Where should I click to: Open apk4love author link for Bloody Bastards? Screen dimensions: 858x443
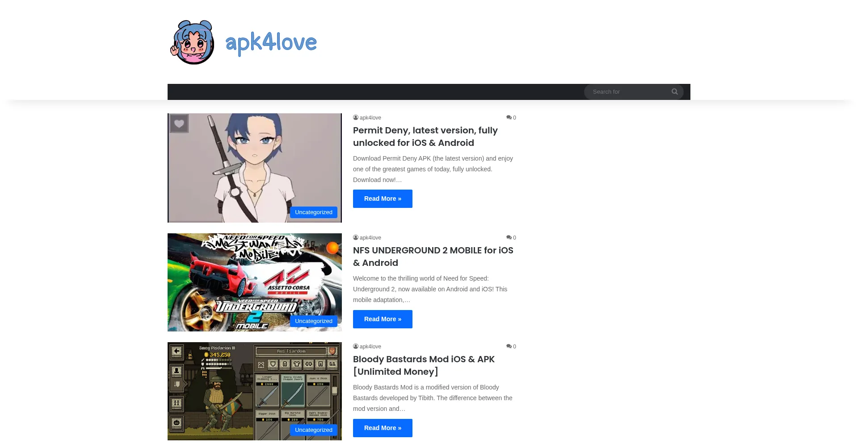coord(370,347)
